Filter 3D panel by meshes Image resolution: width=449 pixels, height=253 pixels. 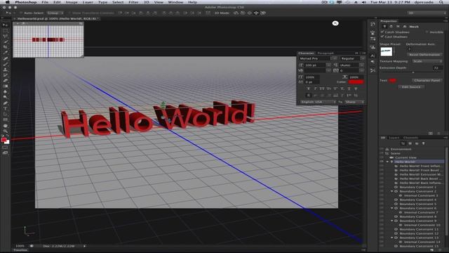coord(410,143)
